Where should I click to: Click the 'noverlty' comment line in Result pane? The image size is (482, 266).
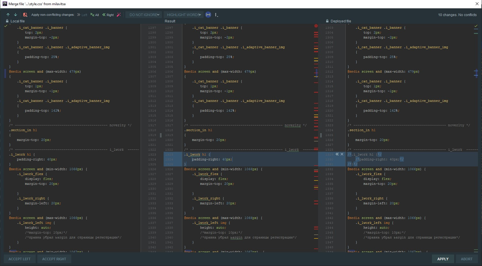[245, 125]
